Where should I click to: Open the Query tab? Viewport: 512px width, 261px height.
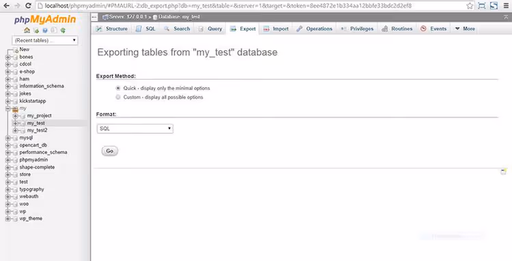(211, 29)
